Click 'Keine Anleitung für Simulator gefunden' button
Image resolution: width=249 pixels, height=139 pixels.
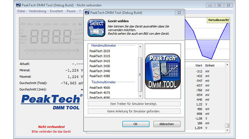[134, 111]
